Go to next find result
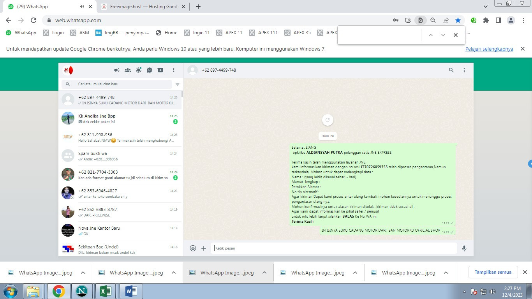 tap(443, 35)
